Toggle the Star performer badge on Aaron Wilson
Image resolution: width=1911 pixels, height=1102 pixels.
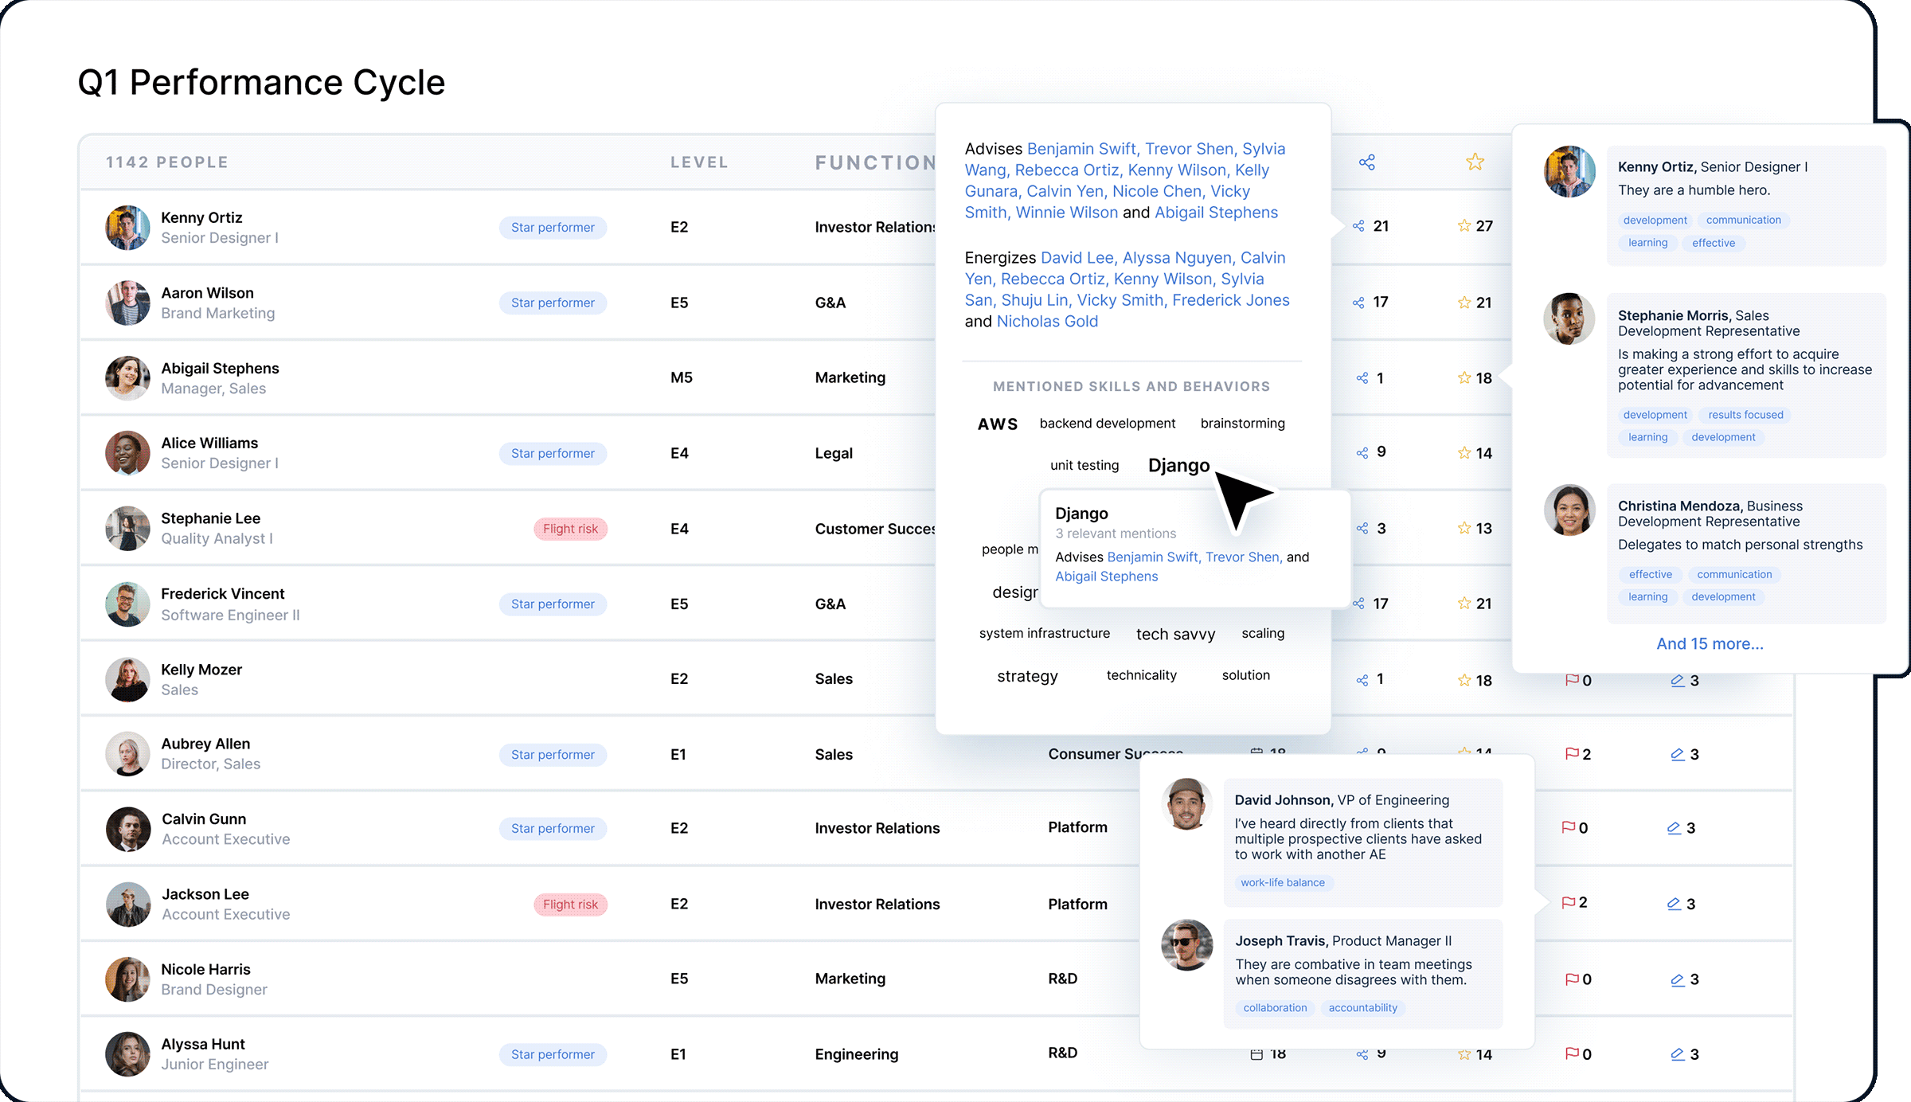(553, 303)
